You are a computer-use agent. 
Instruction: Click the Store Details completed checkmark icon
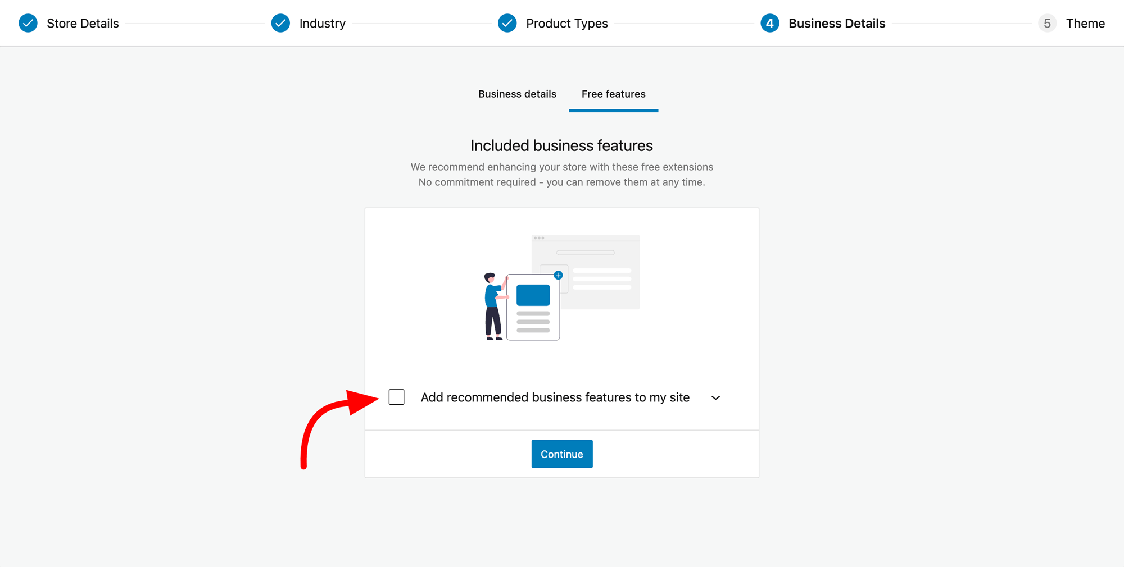coord(28,23)
